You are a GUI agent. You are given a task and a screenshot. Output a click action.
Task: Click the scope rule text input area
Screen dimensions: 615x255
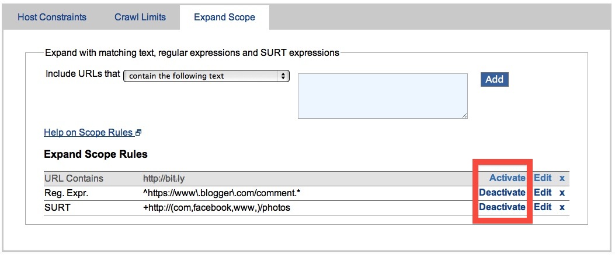point(383,96)
